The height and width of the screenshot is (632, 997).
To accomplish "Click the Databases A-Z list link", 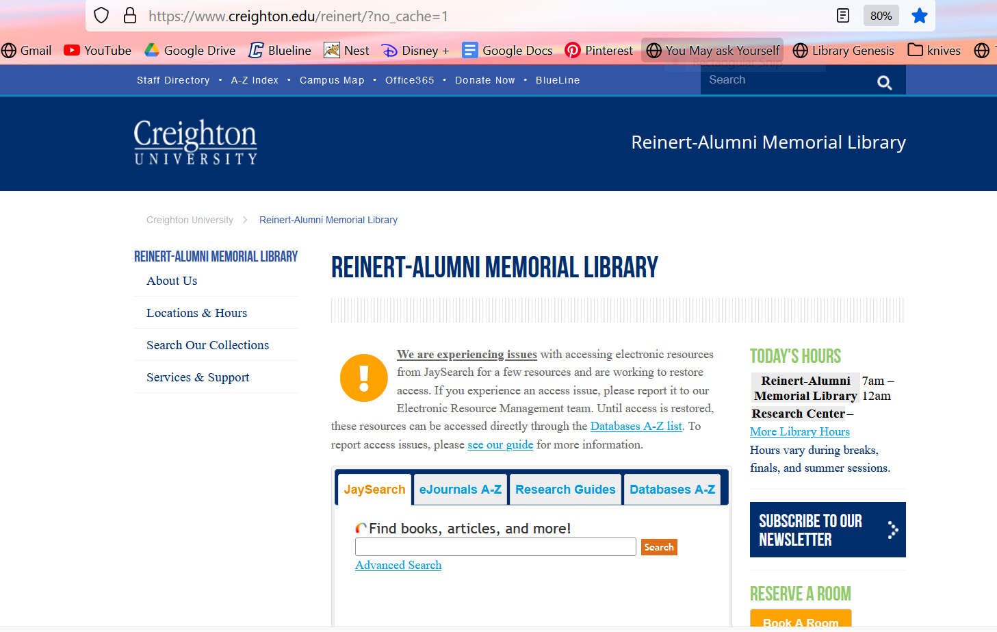I will [636, 426].
